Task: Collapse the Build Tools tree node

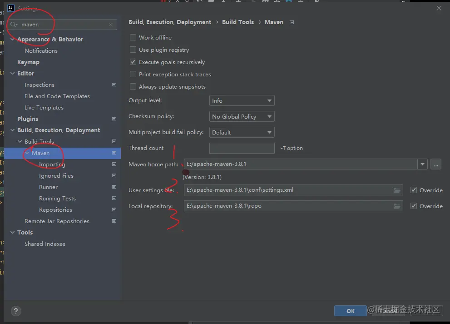Action: [20, 142]
